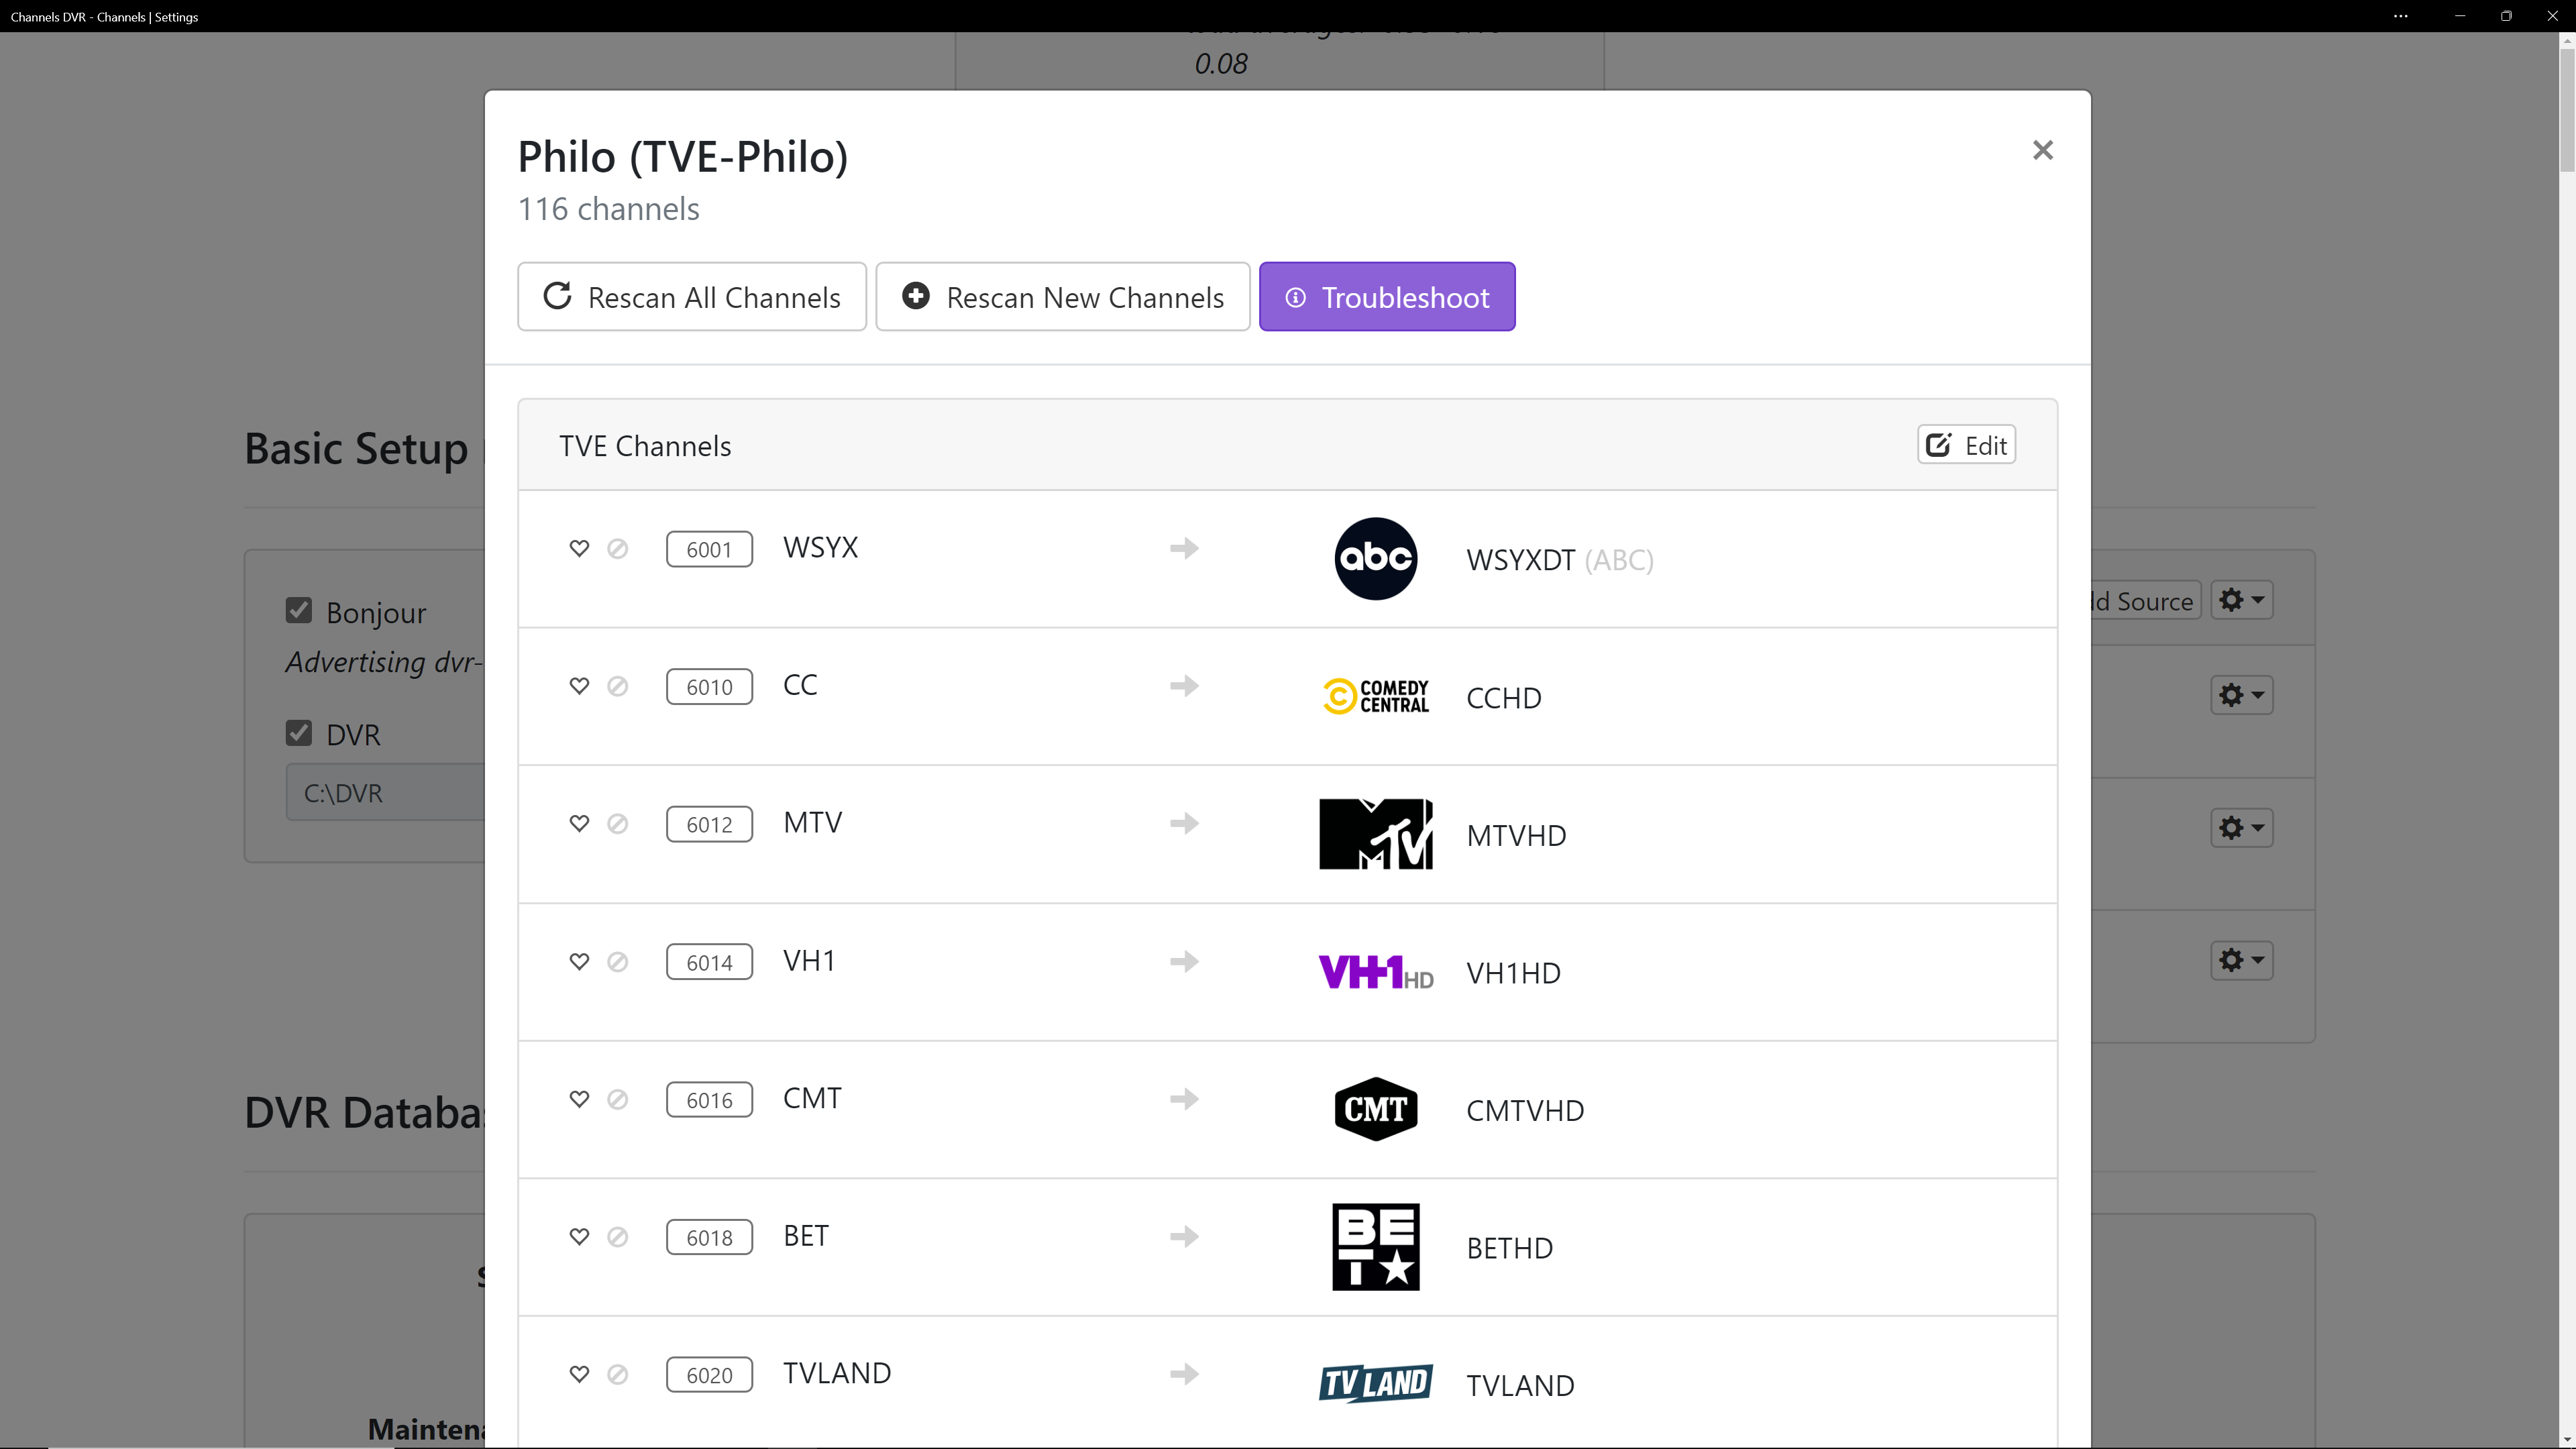
Task: Open the window's three-dot more menu
Action: pyautogui.click(x=2400, y=16)
